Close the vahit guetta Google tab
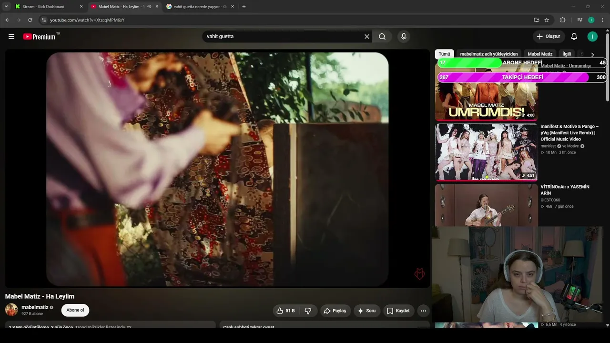This screenshot has height=343, width=610. coord(233,7)
